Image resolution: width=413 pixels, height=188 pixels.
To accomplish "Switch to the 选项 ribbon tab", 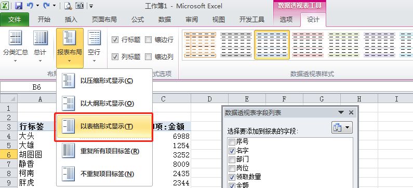I will 286,20.
